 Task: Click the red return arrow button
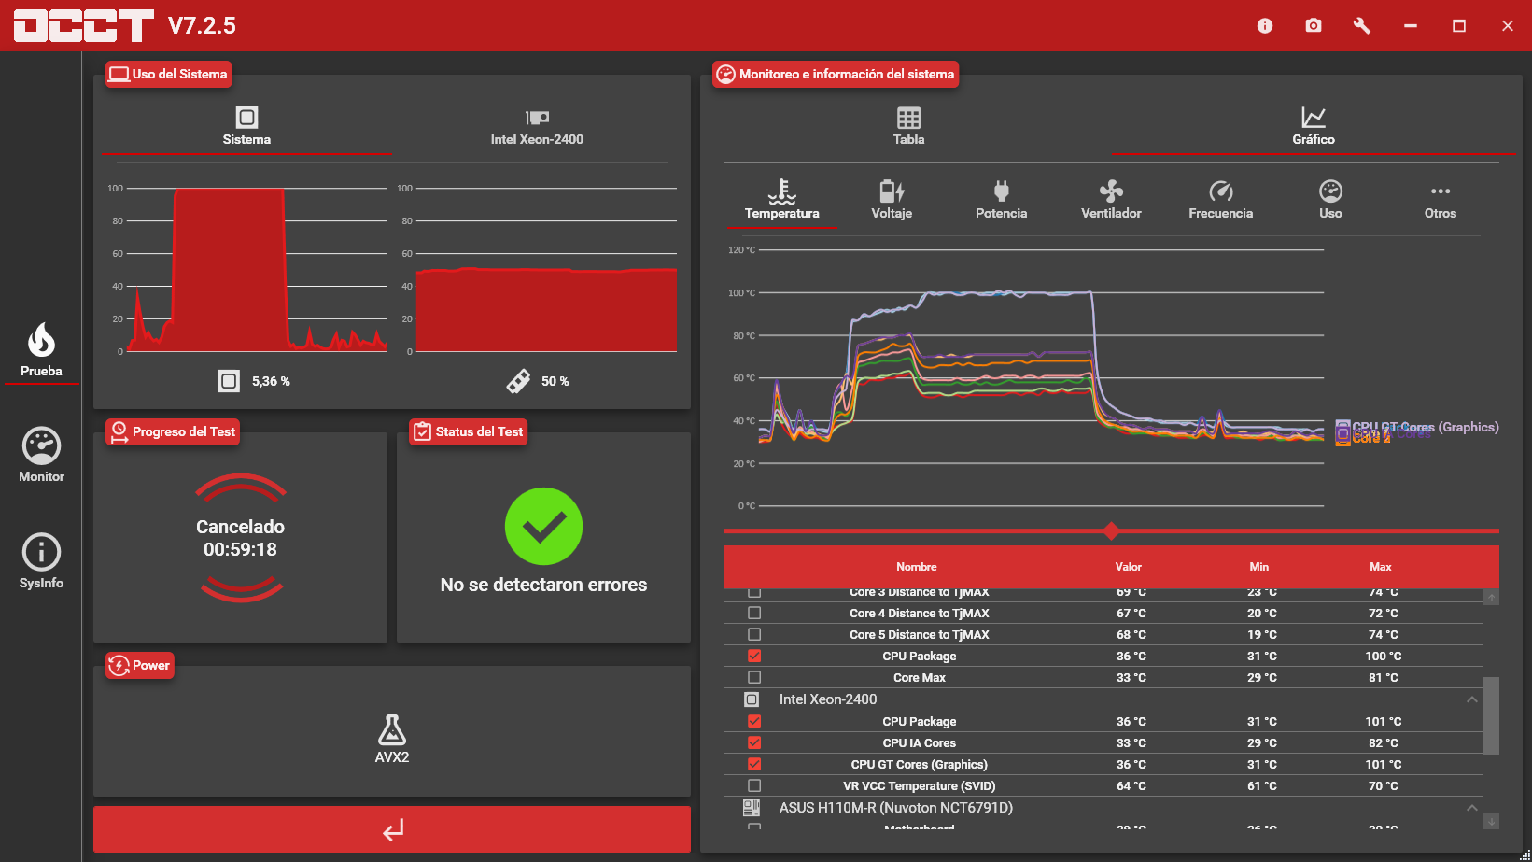(x=392, y=829)
